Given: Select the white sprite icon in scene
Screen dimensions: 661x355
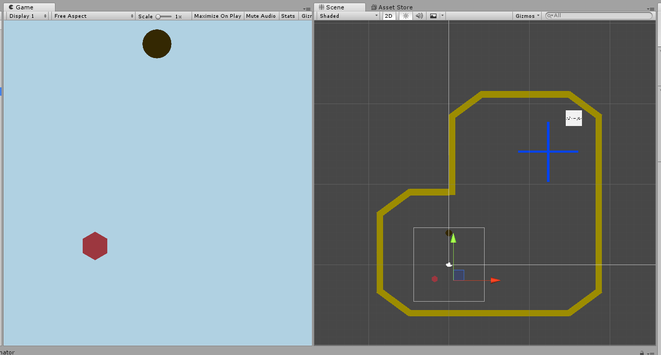Looking at the screenshot, I should (574, 118).
